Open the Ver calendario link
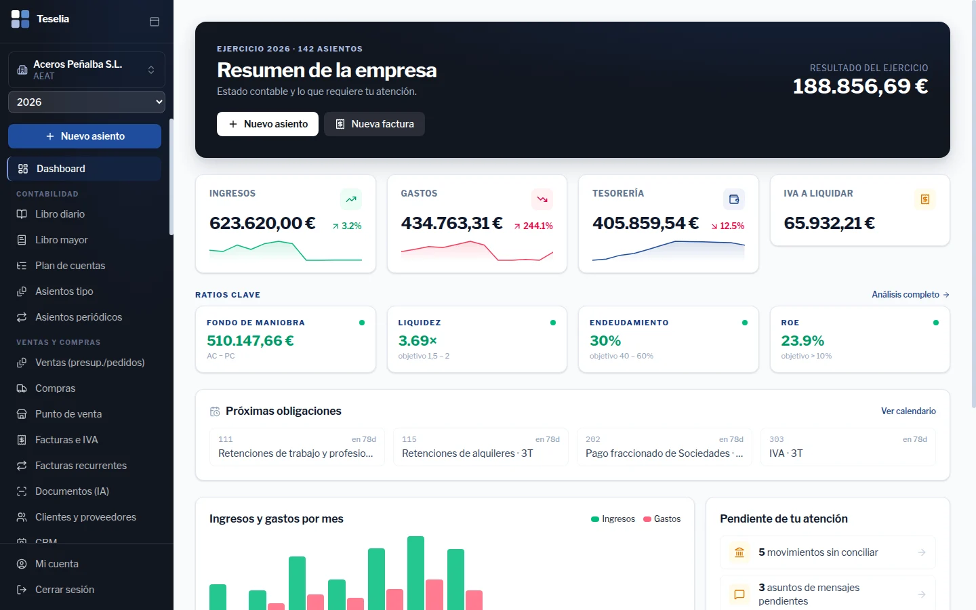This screenshot has height=610, width=976. pos(908,411)
